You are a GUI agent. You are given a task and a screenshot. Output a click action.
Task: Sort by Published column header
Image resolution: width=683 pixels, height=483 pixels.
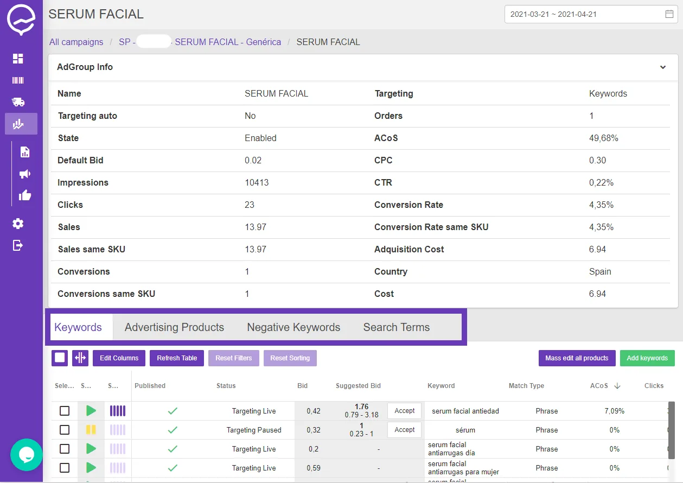(x=150, y=386)
